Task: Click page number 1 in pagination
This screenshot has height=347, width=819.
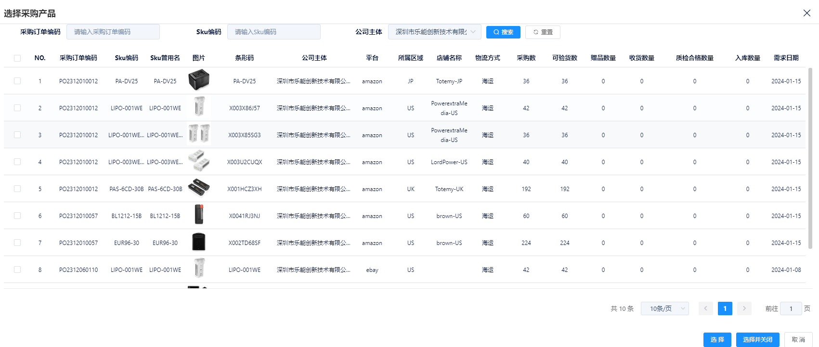Action: coord(725,308)
